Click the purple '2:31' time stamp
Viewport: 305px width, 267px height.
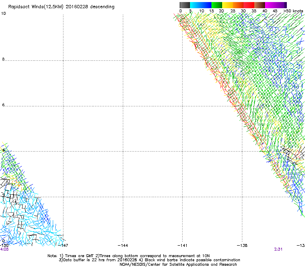point(278,249)
